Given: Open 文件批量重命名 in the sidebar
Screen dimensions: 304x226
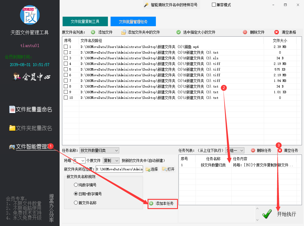Looking at the screenshot, I should [31, 109].
